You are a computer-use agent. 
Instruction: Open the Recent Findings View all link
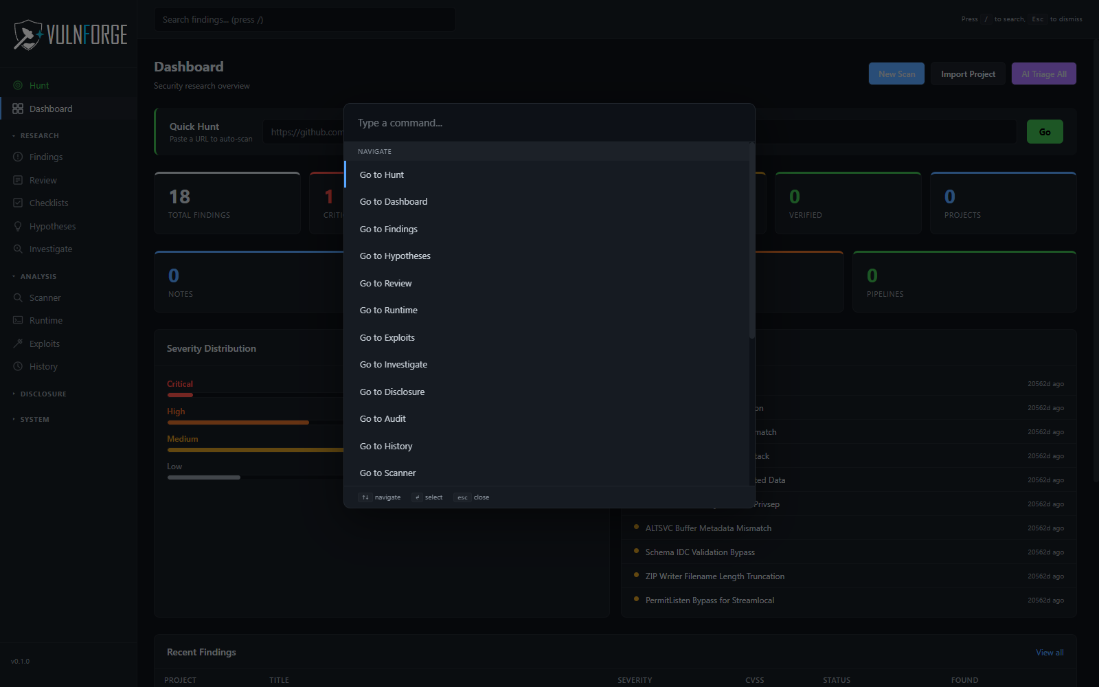[x=1050, y=652]
